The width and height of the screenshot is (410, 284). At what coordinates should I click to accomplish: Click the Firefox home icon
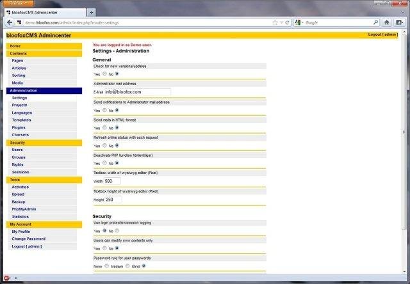386,22
